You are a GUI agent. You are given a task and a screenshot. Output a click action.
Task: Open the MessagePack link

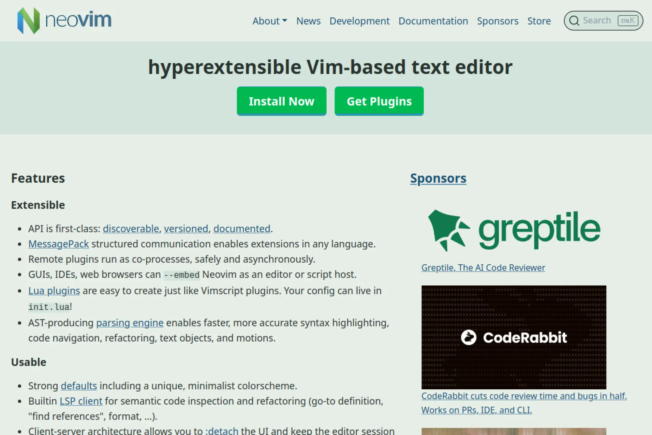coord(58,244)
